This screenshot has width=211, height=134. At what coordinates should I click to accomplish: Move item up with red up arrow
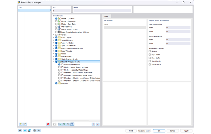(93, 124)
